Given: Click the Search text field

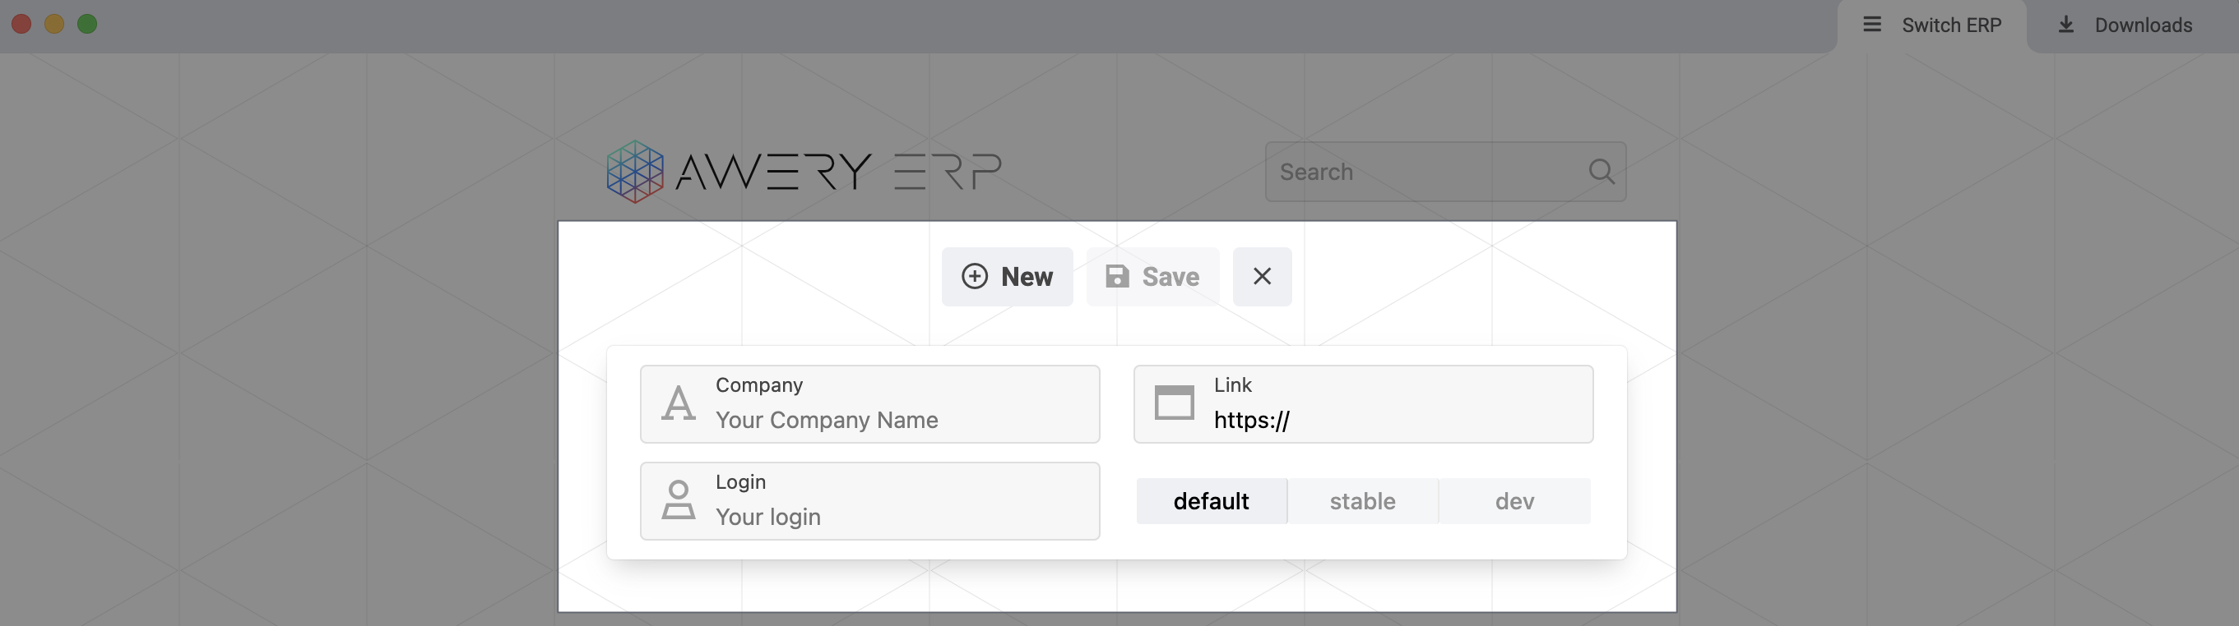Looking at the screenshot, I should click(1445, 172).
